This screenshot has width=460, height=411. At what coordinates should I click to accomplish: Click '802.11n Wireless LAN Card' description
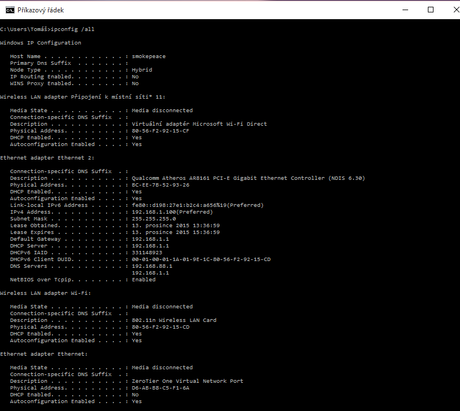tap(174, 320)
